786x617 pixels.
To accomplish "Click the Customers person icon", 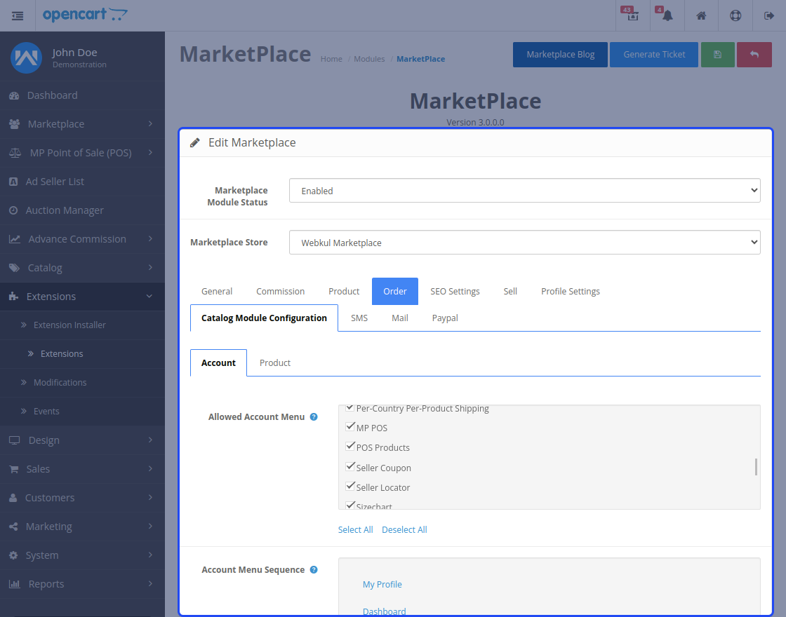I will (13, 498).
